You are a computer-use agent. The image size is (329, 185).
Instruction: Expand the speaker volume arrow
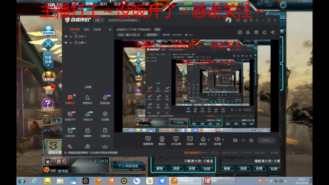223,139
